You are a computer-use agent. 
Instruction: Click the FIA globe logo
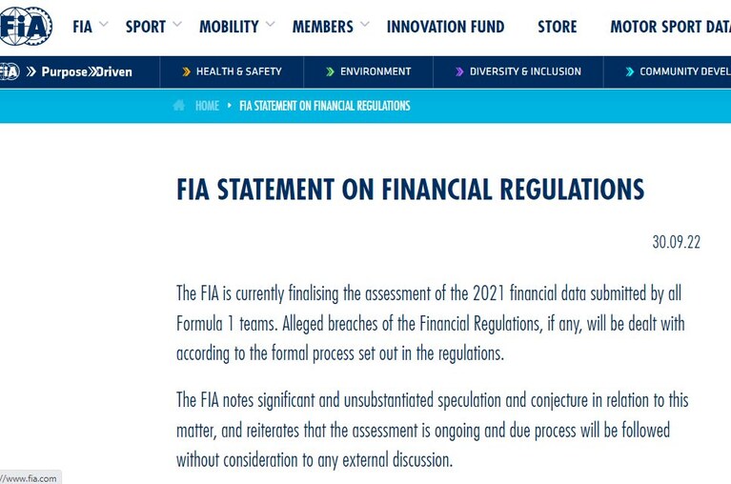click(26, 26)
